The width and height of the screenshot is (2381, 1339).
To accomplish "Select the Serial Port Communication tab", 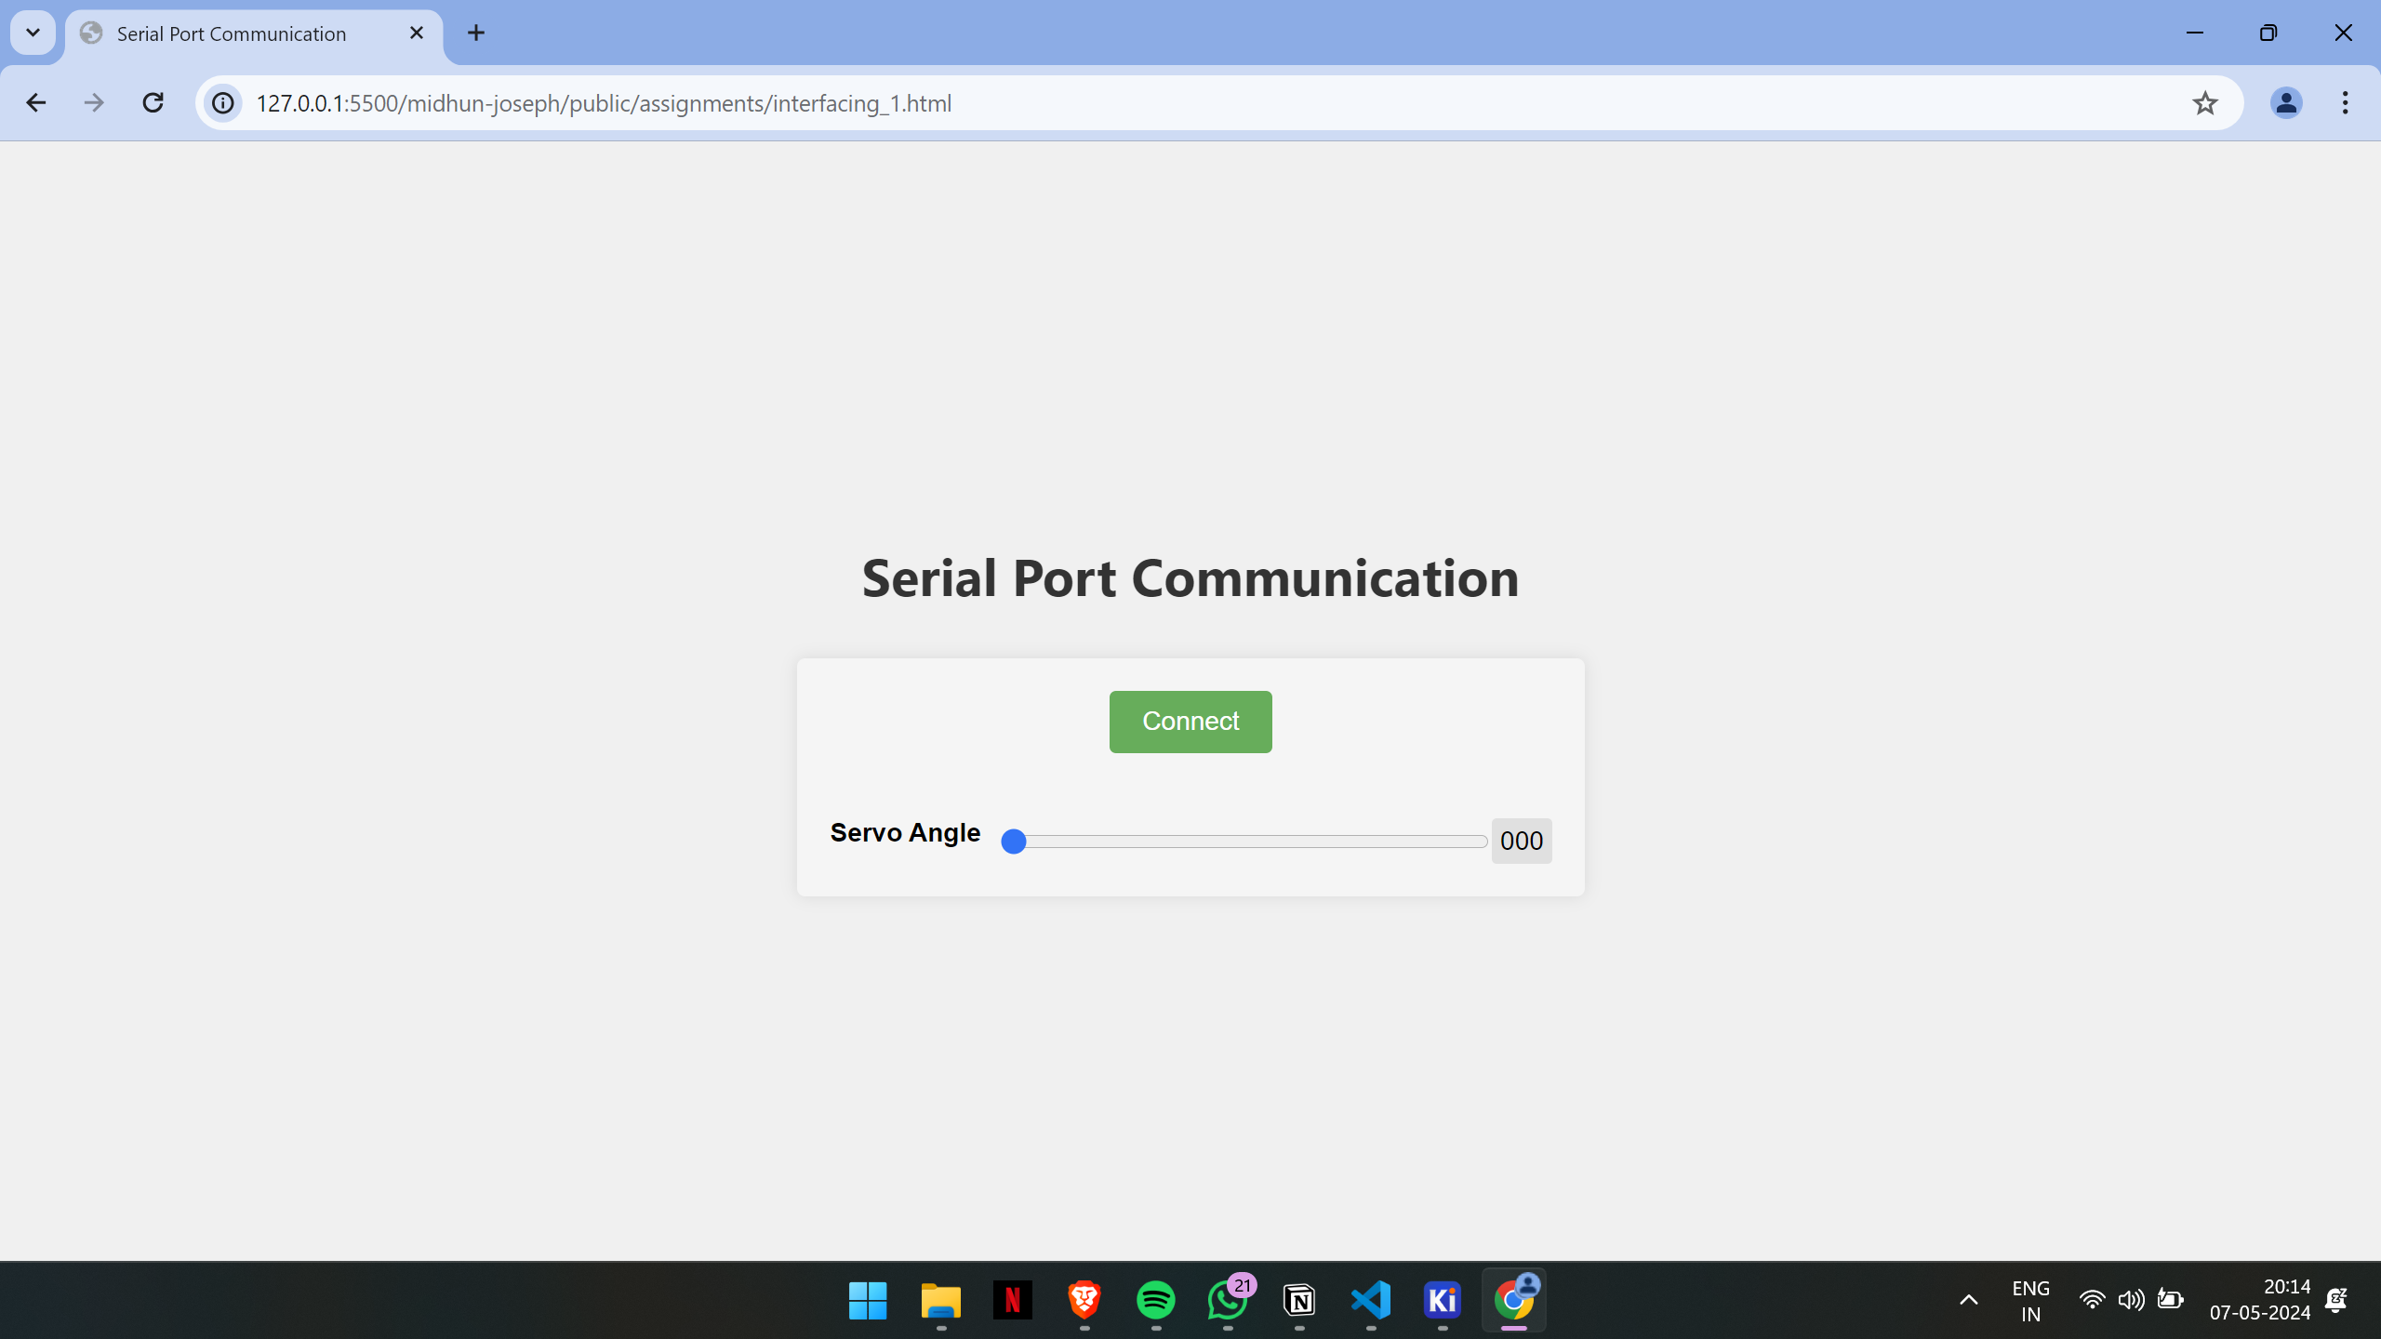I will pos(233,33).
